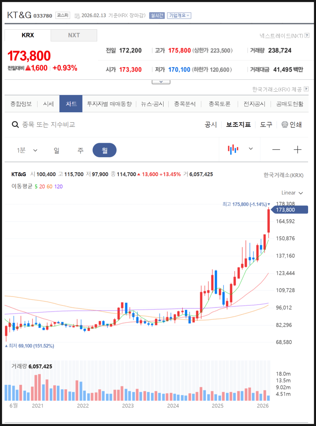Open the 종목분석 tab
Image resolution: width=316 pixels, height=426 pixels.
[x=185, y=104]
